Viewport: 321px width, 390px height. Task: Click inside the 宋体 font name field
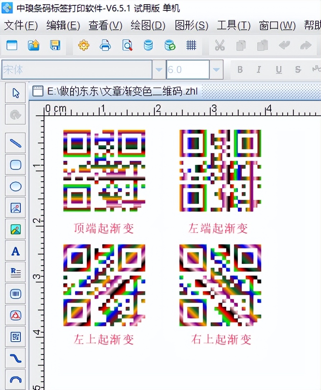pyautogui.click(x=77, y=70)
